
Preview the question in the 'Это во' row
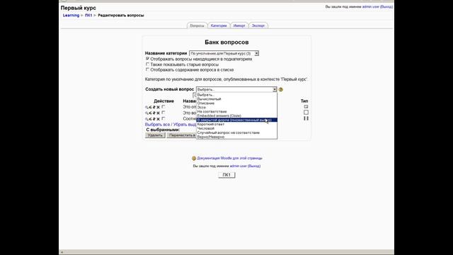coord(147,113)
